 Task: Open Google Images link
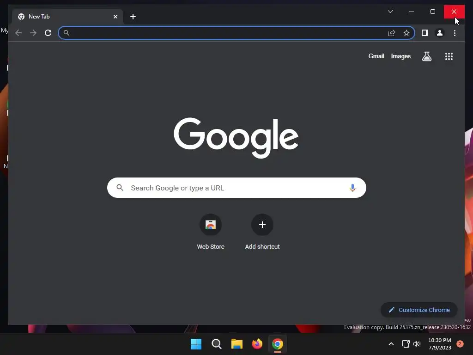click(x=400, y=56)
